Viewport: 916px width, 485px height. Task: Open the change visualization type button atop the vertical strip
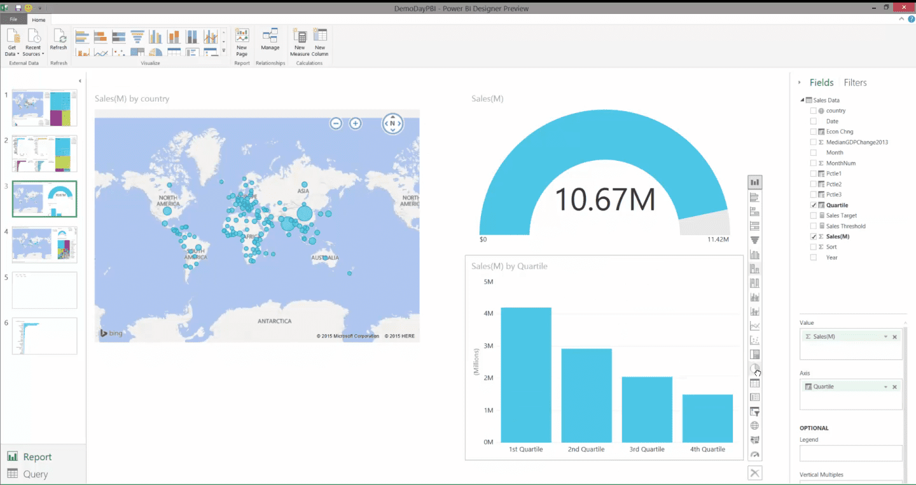pyautogui.click(x=754, y=182)
